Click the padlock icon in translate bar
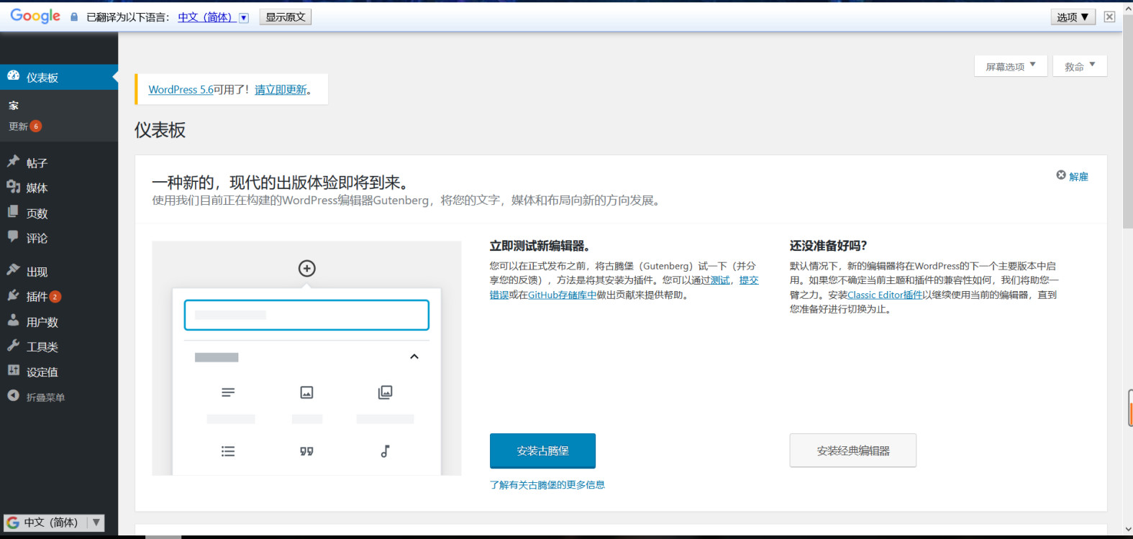Viewport: 1133px width, 539px height. 74,17
